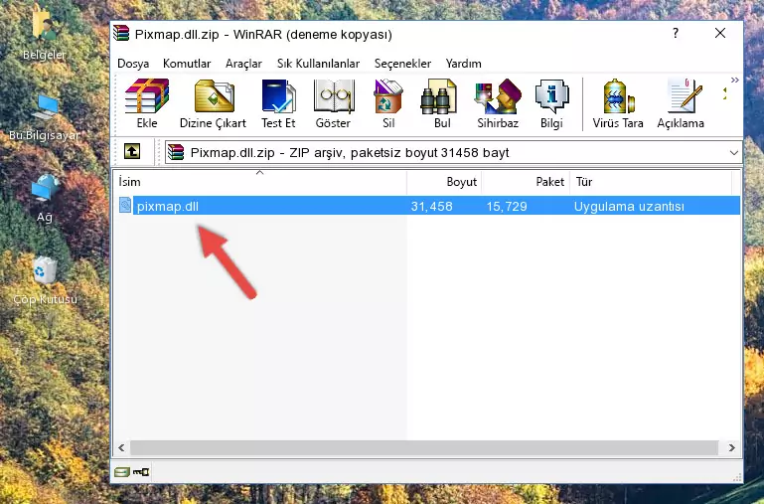
Task: Click the Uygulama uzantısı type cell
Action: pos(629,206)
